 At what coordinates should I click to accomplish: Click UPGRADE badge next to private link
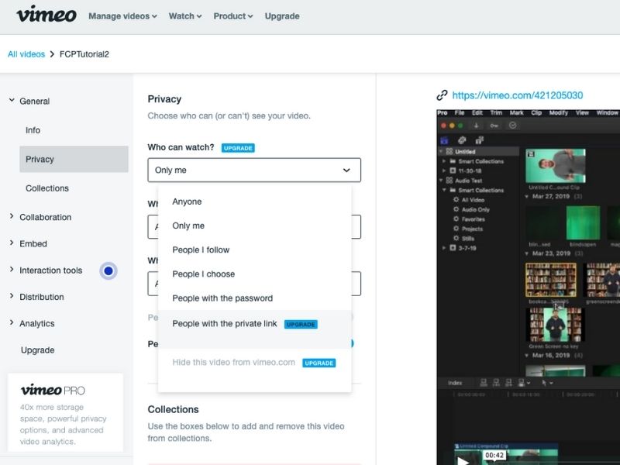tap(301, 324)
